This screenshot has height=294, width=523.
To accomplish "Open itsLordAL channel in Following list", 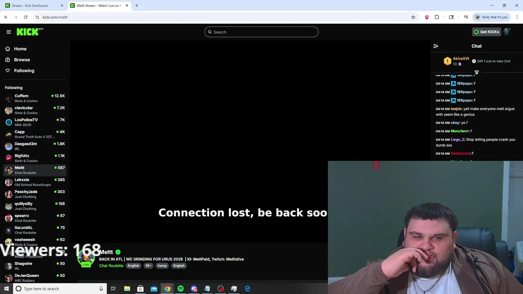I will (x=35, y=230).
